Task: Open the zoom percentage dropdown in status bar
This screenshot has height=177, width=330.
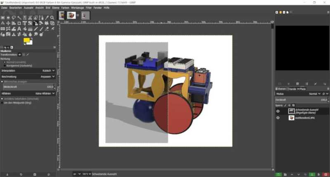Action: click(87, 174)
